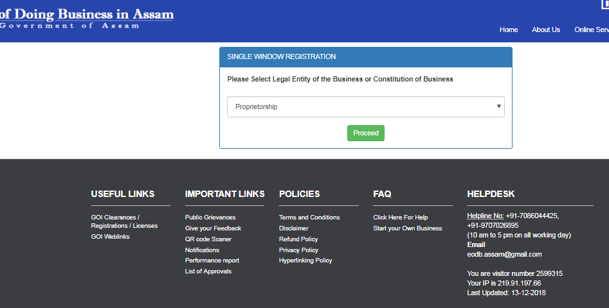Click the green Proceed button

tap(366, 133)
